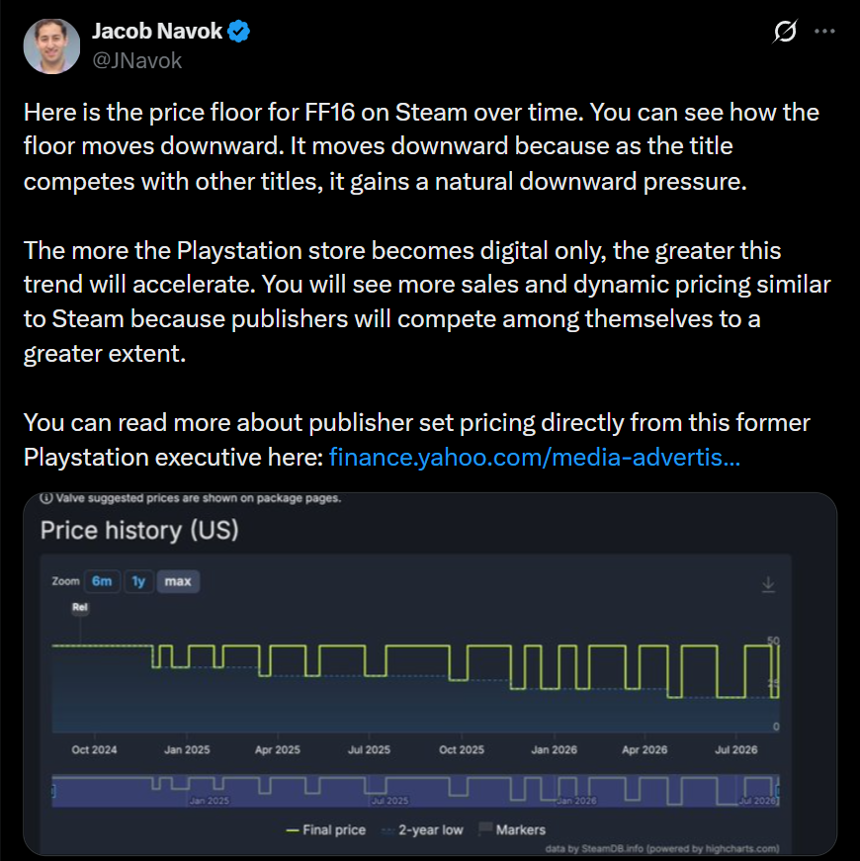The height and width of the screenshot is (861, 860).
Task: Follow the finance.yahoo.com article link
Action: pyautogui.click(x=535, y=457)
